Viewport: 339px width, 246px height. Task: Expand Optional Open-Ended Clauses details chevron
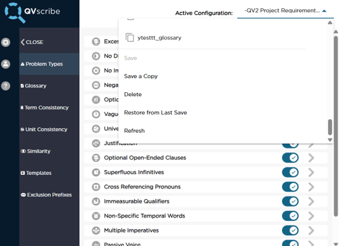[311, 158]
